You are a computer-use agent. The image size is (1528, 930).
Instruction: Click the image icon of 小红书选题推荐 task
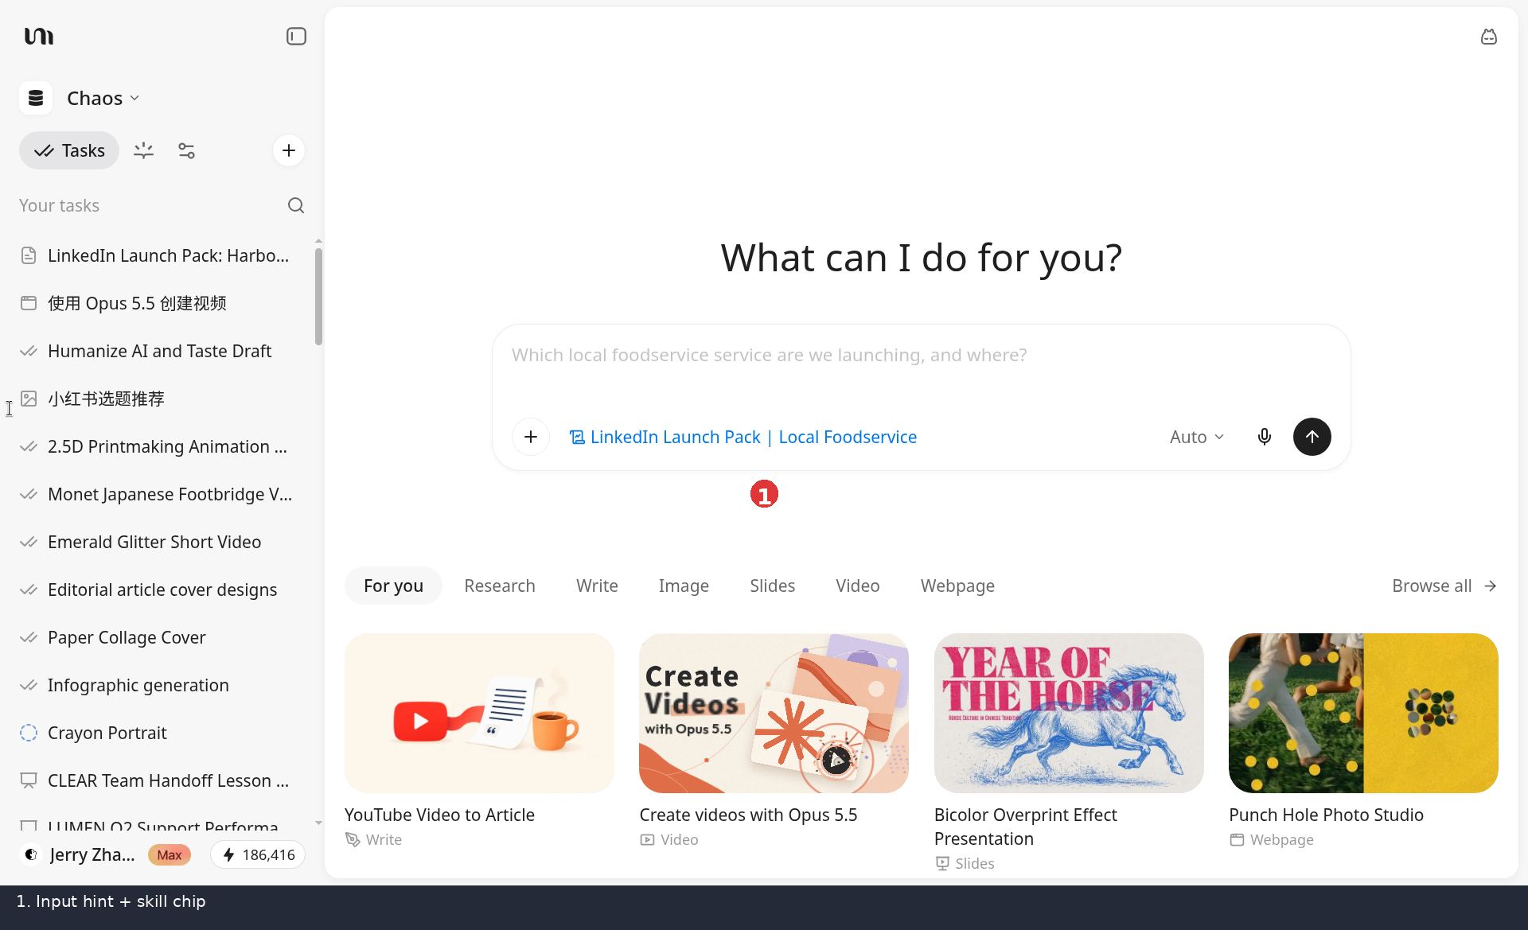(29, 399)
